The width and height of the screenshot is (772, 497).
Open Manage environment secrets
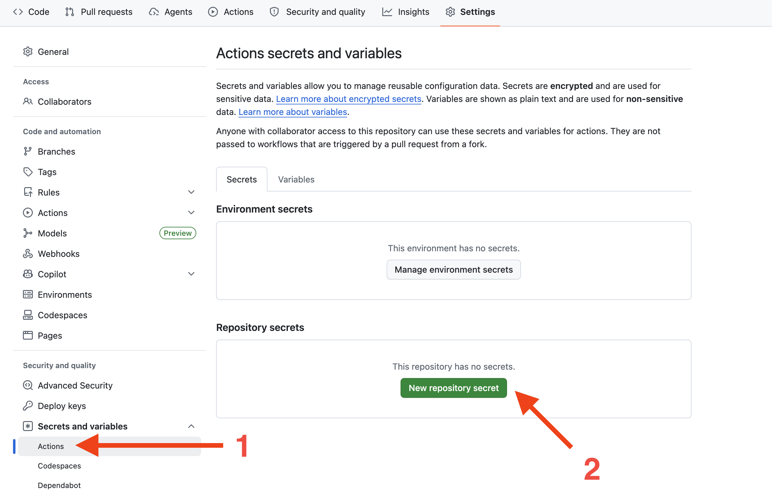click(453, 270)
